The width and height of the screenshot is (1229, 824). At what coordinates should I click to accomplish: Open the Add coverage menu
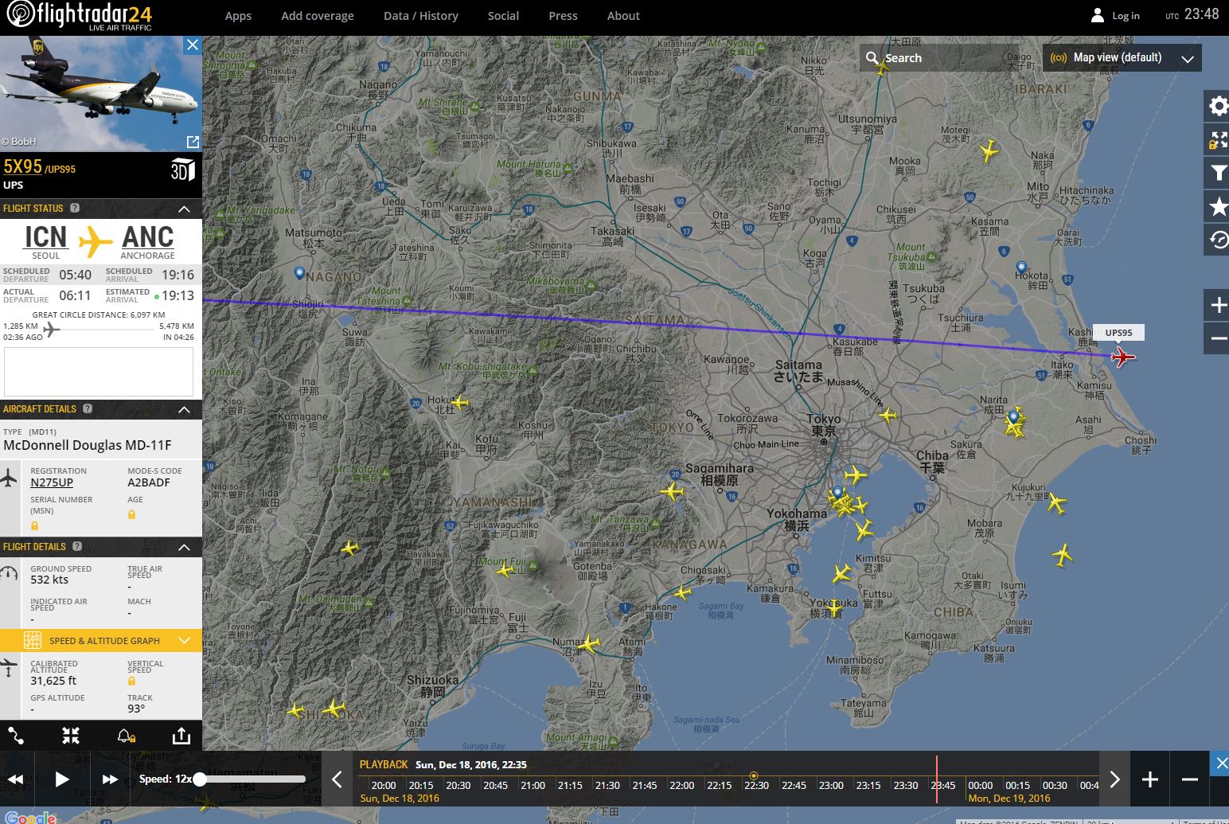coord(317,16)
